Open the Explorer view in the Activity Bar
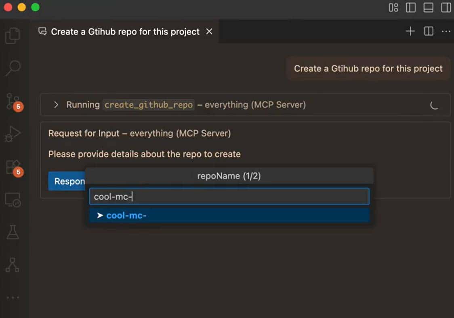Screen dimensions: 454x318 [x=13, y=36]
